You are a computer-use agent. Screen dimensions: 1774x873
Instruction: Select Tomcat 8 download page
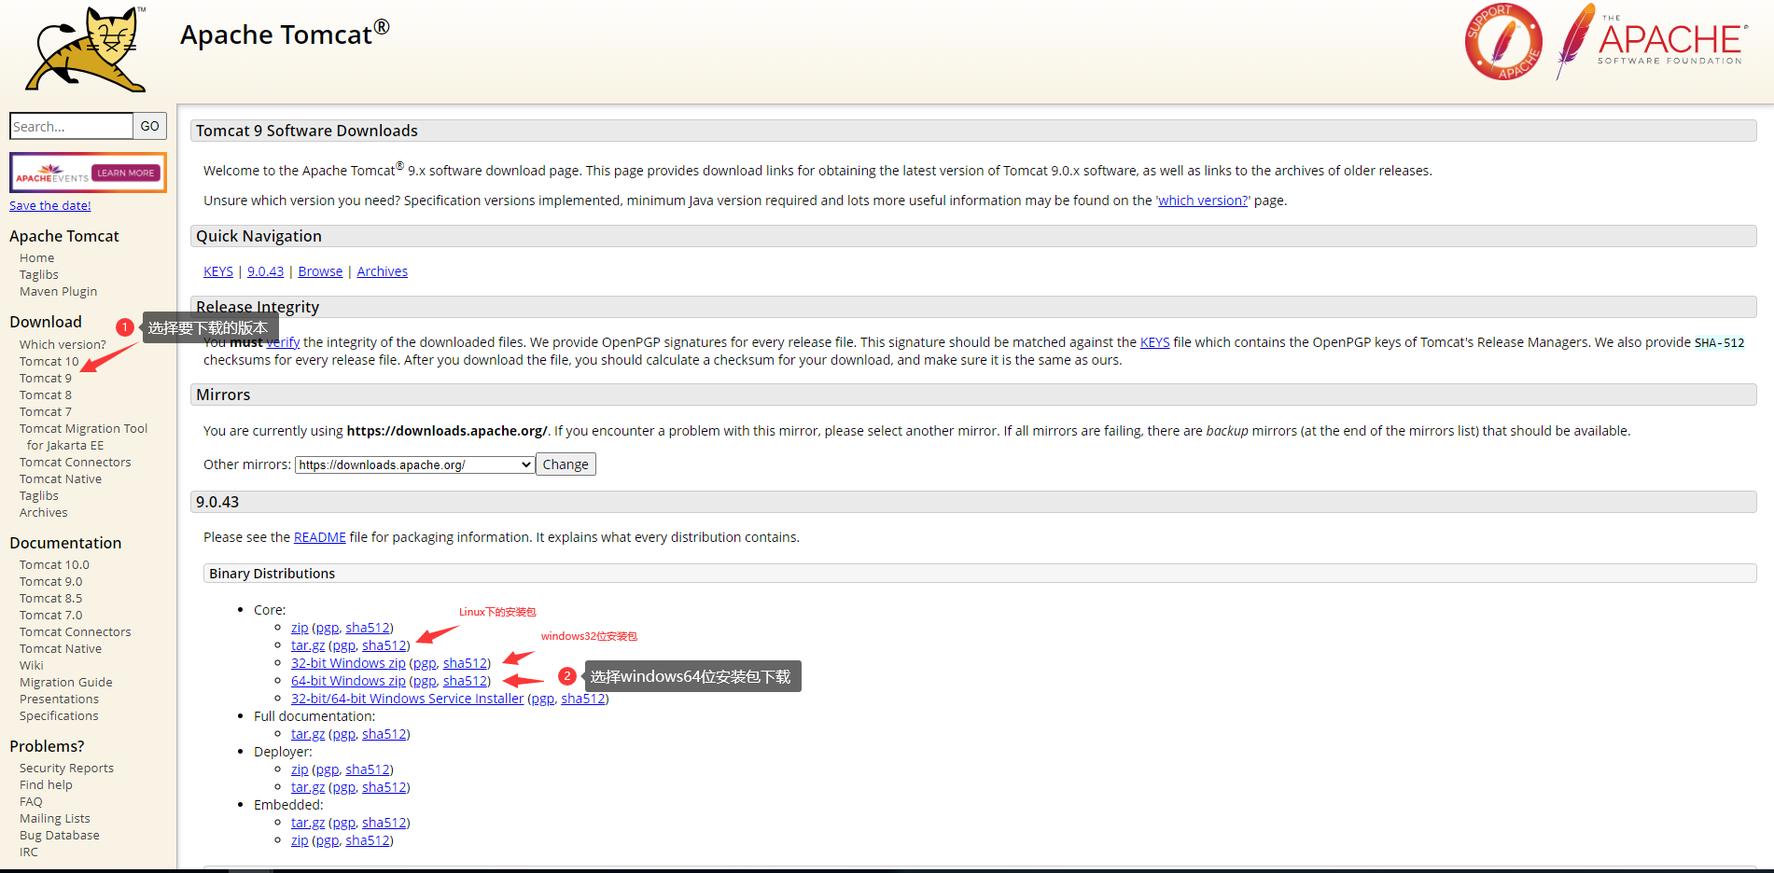(x=46, y=395)
